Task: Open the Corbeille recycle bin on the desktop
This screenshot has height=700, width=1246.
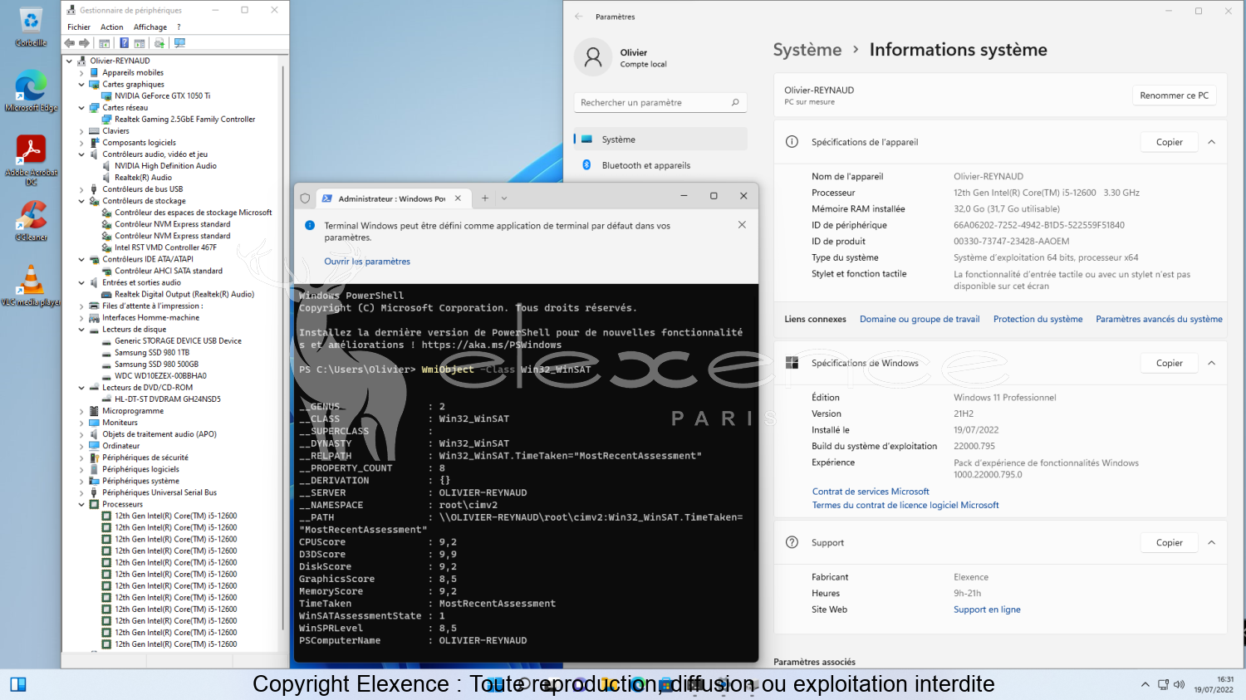Action: tap(31, 27)
